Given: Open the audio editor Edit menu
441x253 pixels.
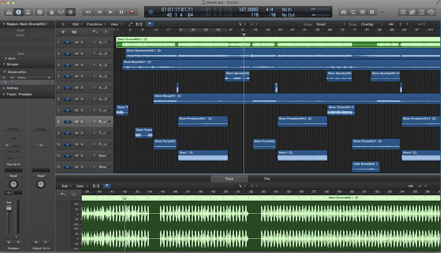Looking at the screenshot, I should click(x=66, y=186).
